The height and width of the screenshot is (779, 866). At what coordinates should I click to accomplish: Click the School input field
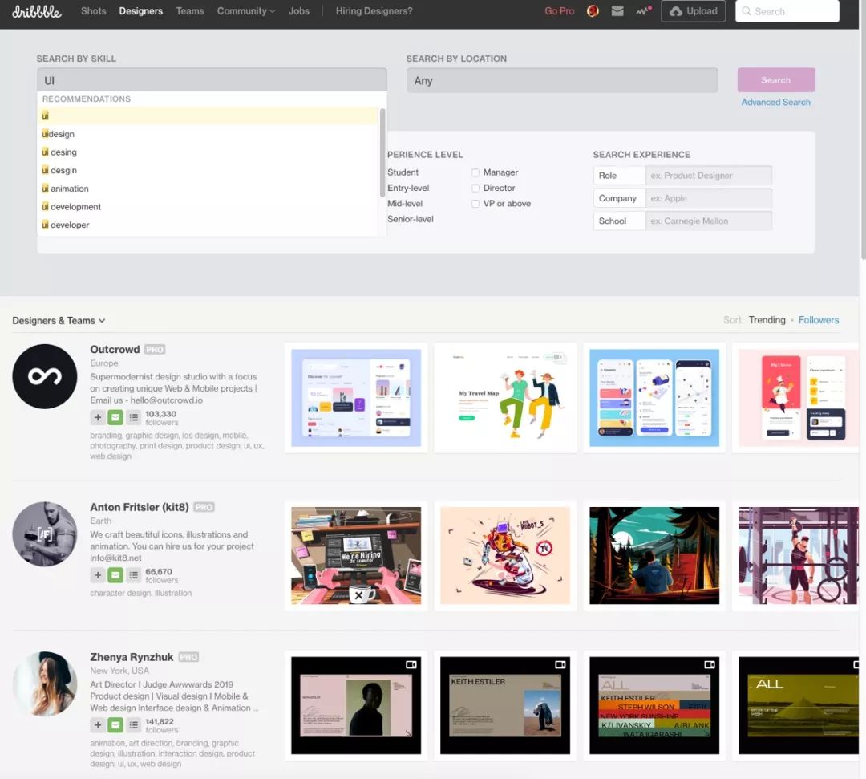click(709, 221)
